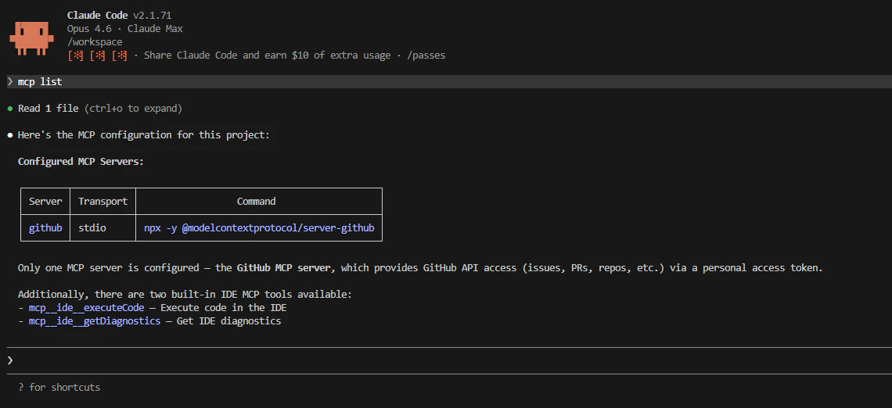Viewport: 892px width, 408px height.
Task: Click the Transport column header
Action: [x=103, y=201]
